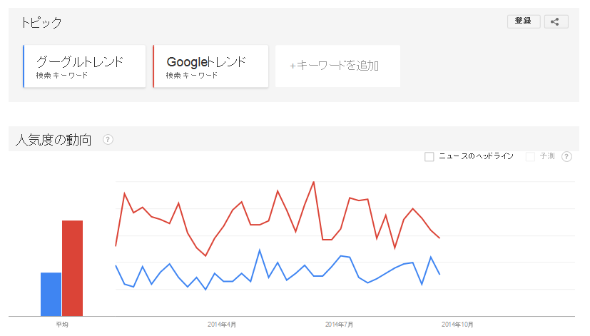590x336 pixels.
Task: Click the 2014年7月 axis label
Action: coord(339,325)
